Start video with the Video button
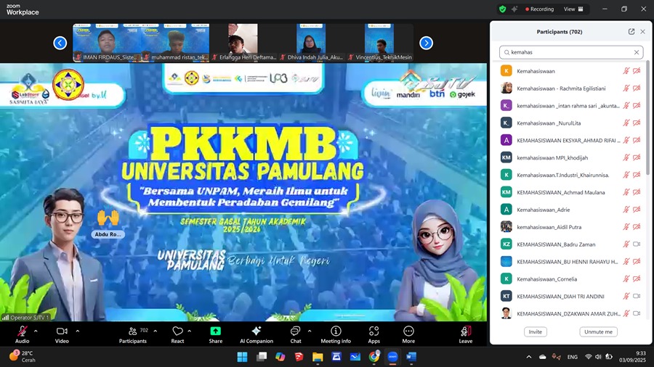This screenshot has width=654, height=367. 62,334
